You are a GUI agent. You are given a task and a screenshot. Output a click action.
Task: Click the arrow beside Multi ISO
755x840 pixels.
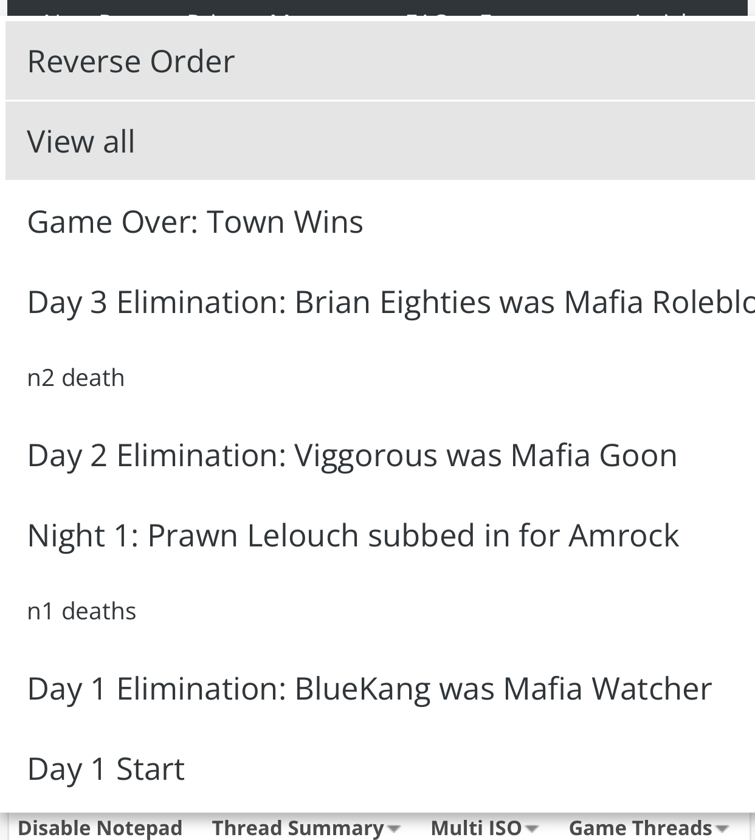point(531,829)
